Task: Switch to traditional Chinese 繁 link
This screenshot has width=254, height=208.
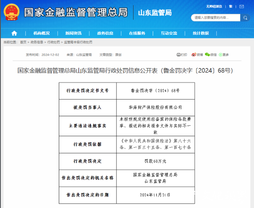Action: 231,7
